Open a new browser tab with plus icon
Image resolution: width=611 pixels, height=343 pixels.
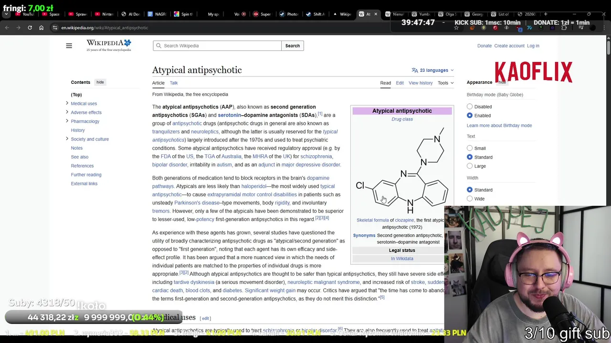click(x=546, y=14)
